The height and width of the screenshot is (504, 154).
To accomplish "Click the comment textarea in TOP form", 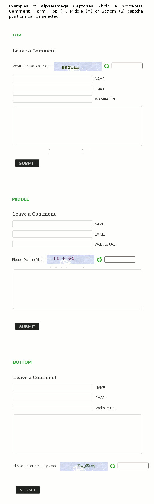I will [x=78, y=126].
